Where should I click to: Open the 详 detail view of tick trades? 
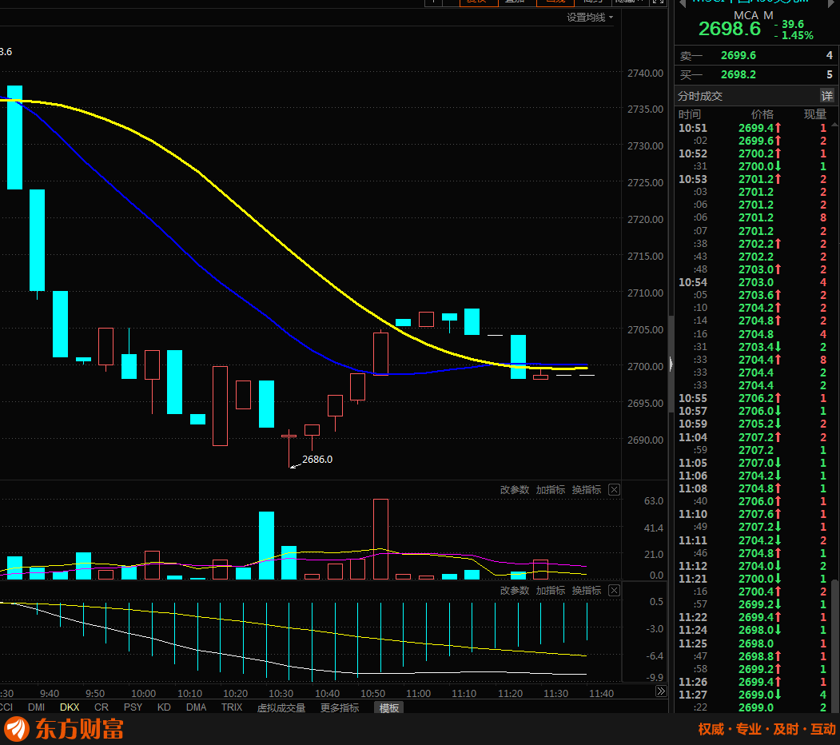[827, 96]
